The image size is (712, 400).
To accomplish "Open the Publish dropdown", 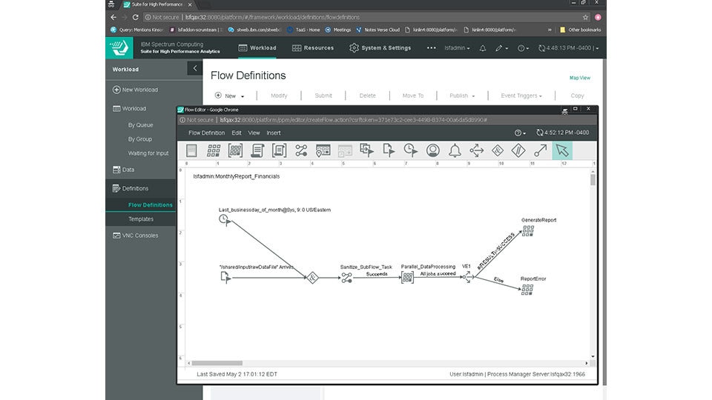I will tap(462, 96).
